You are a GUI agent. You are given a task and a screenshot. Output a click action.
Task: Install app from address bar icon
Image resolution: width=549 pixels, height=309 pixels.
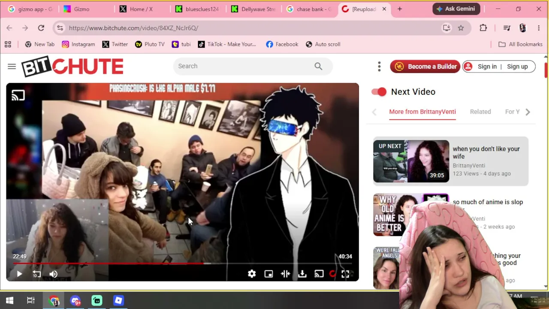pos(446,28)
